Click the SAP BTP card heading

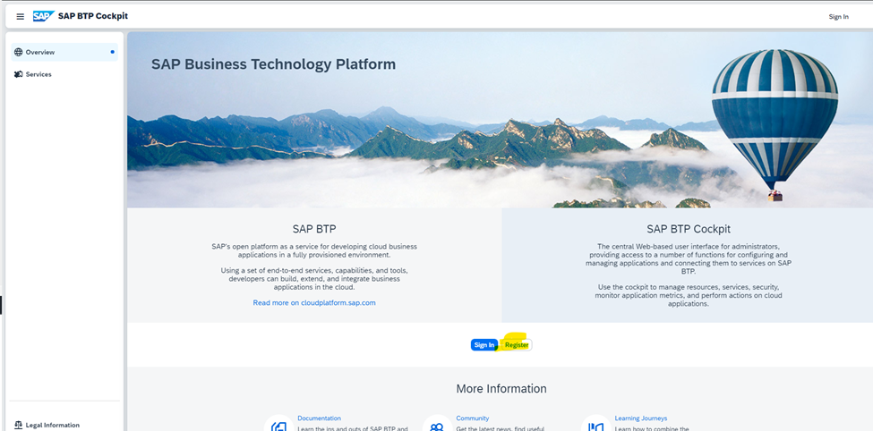pos(314,229)
